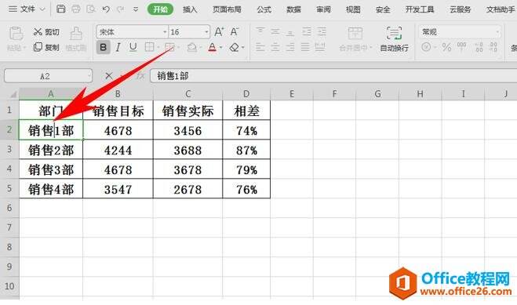Open the 常规 number format dropdown
This screenshot has height=305, width=517.
[460, 32]
